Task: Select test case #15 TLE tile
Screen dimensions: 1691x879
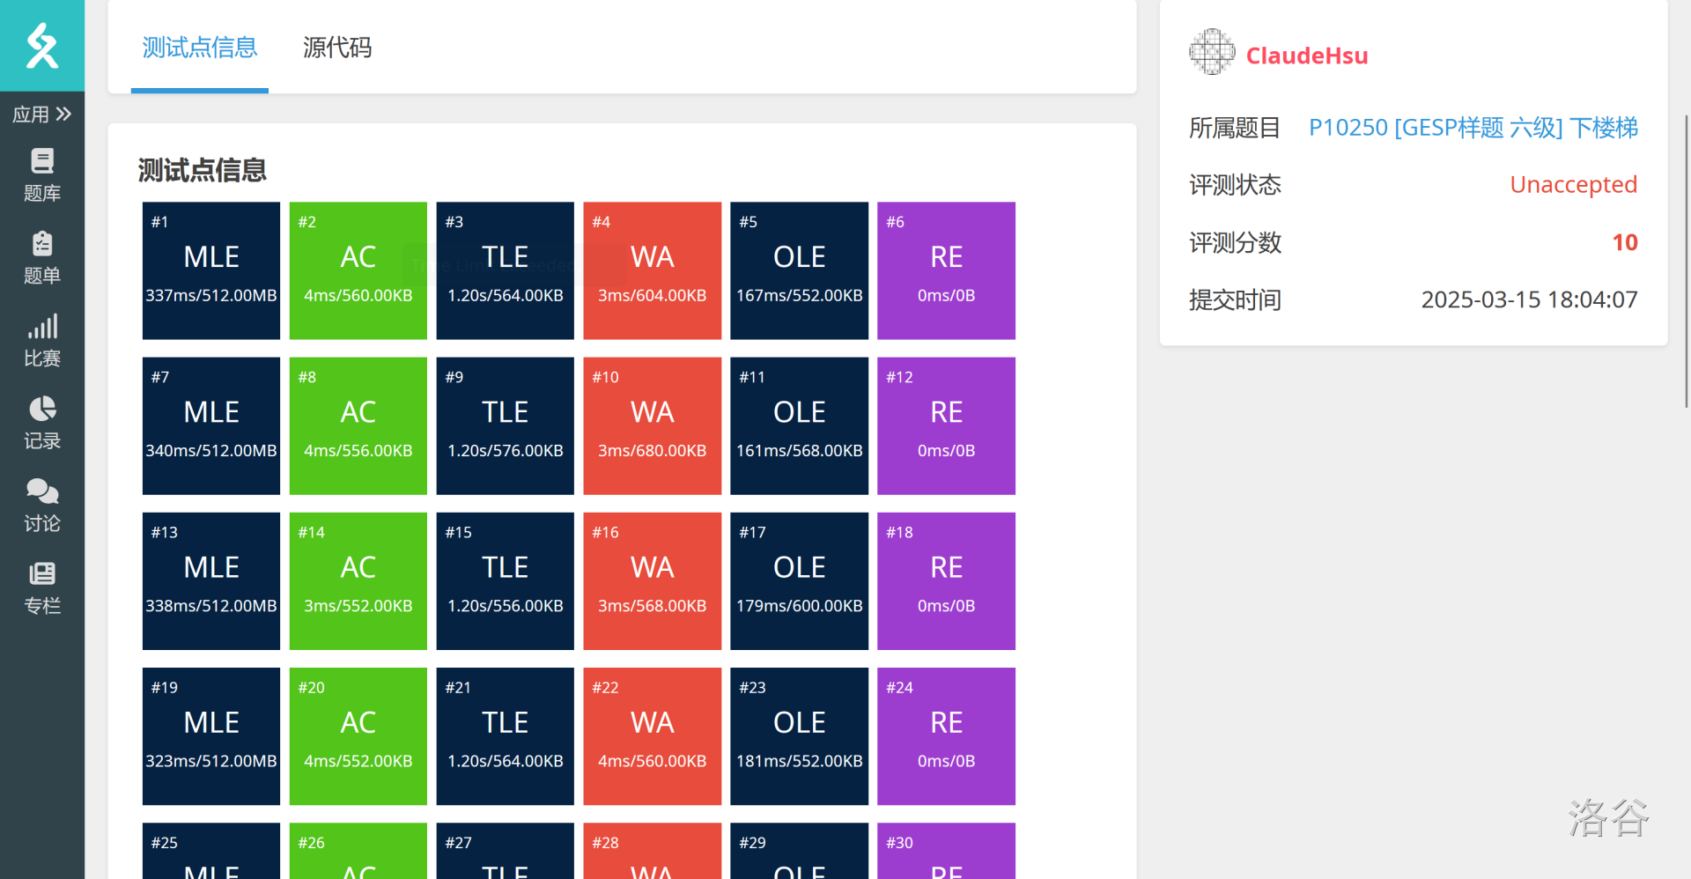Action: pyautogui.click(x=506, y=581)
